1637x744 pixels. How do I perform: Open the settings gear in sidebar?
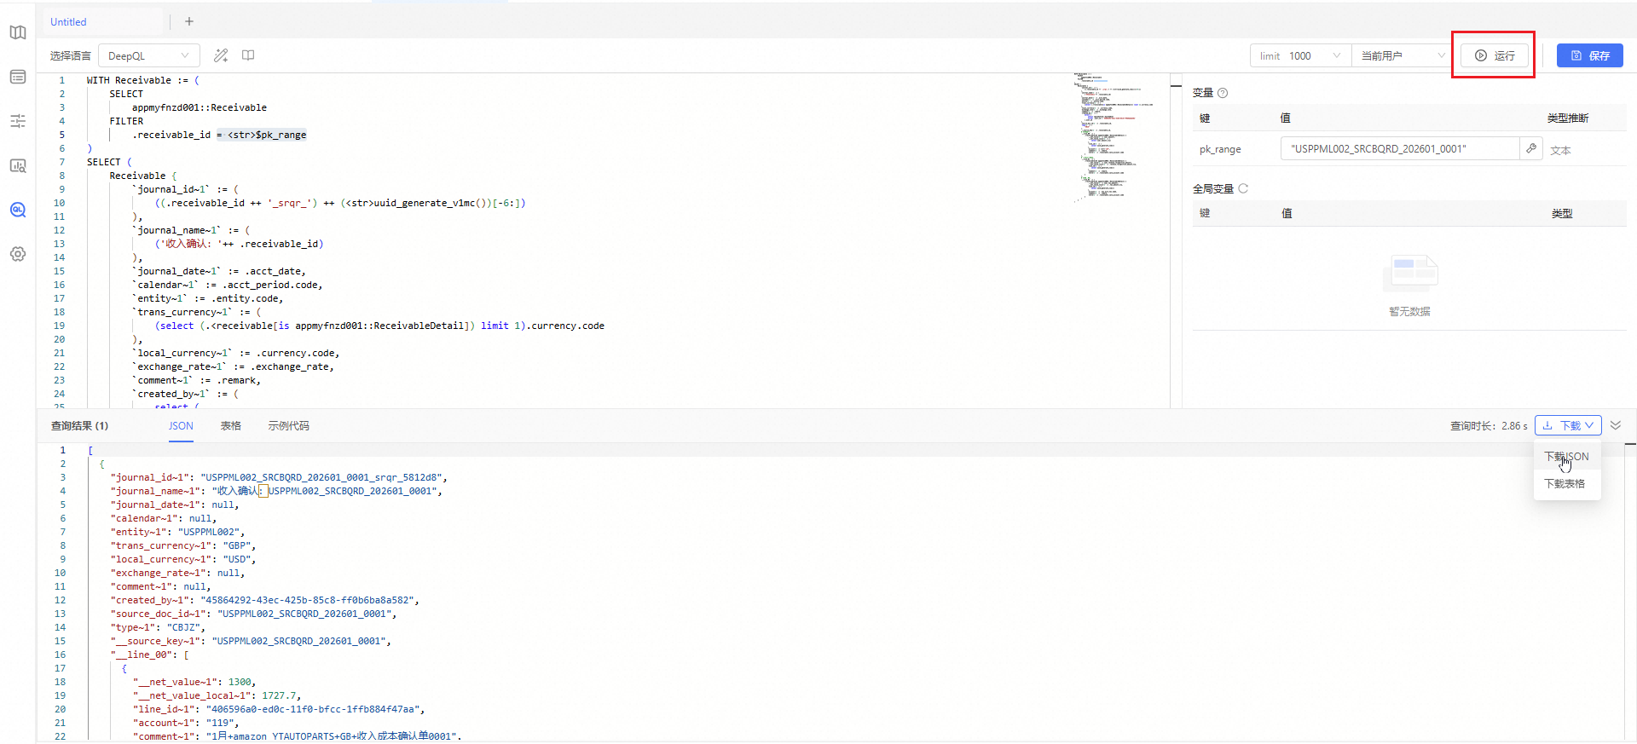point(18,254)
